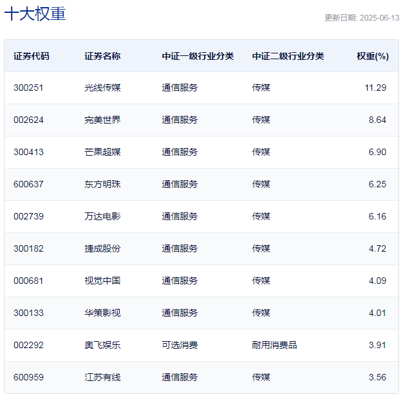Click the 证券名称 column header
Screen dimensions: 403x399
click(102, 56)
